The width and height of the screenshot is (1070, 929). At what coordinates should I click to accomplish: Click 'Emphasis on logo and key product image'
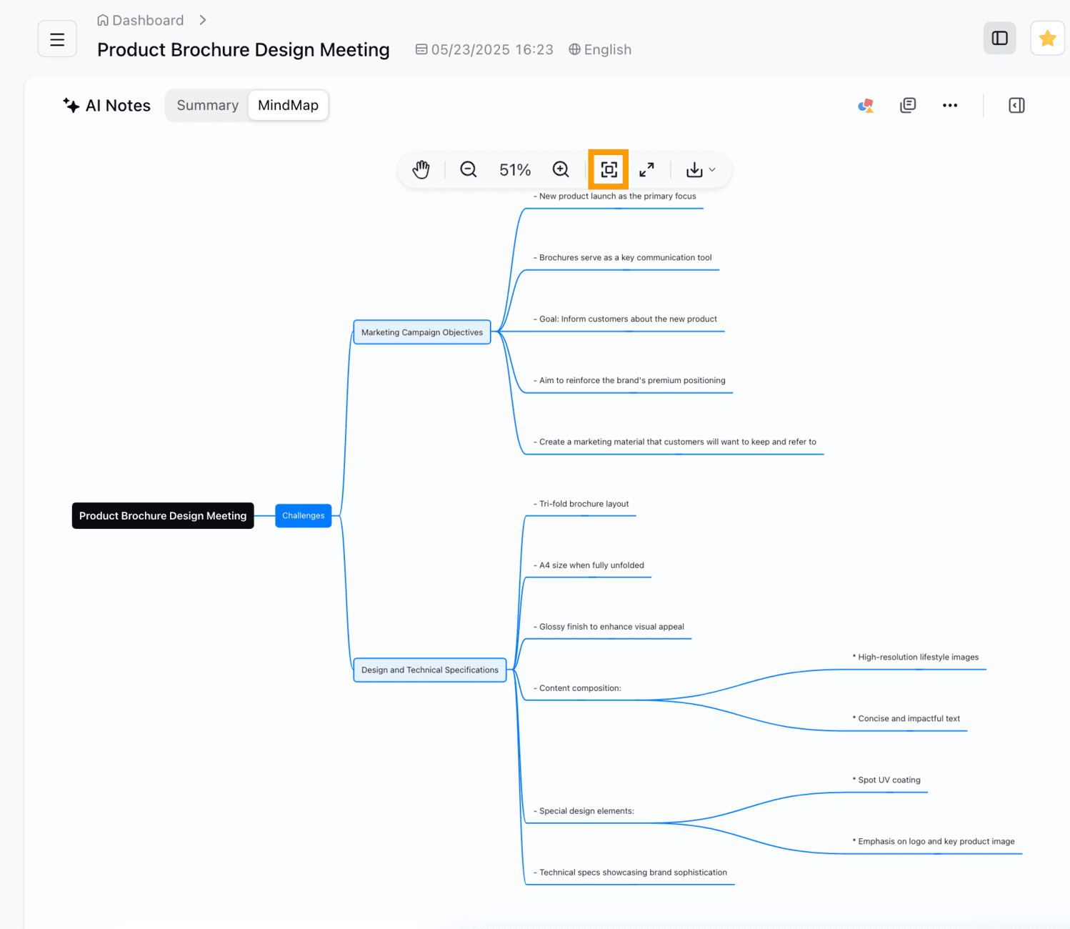tap(934, 842)
